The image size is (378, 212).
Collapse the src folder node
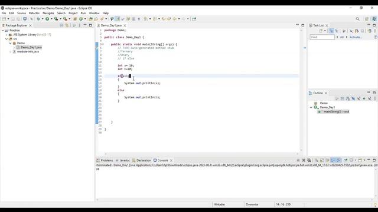tap(6, 39)
